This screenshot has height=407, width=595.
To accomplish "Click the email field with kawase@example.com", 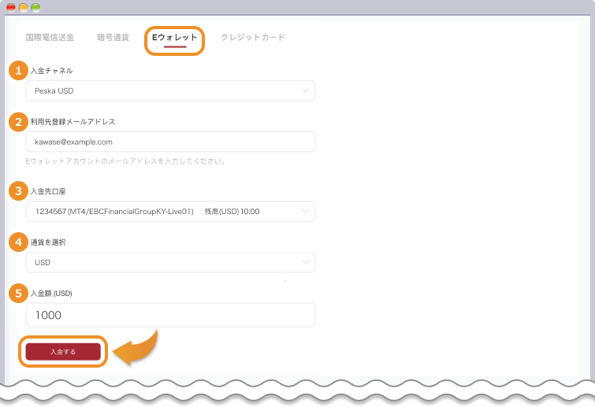I will [x=170, y=142].
